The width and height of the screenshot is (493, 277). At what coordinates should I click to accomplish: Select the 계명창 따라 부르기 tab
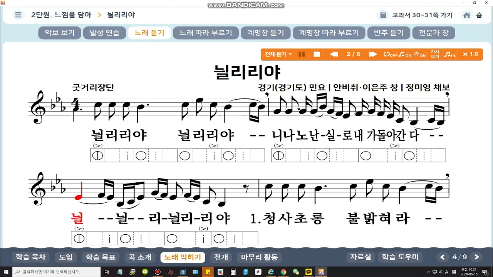[329, 33]
